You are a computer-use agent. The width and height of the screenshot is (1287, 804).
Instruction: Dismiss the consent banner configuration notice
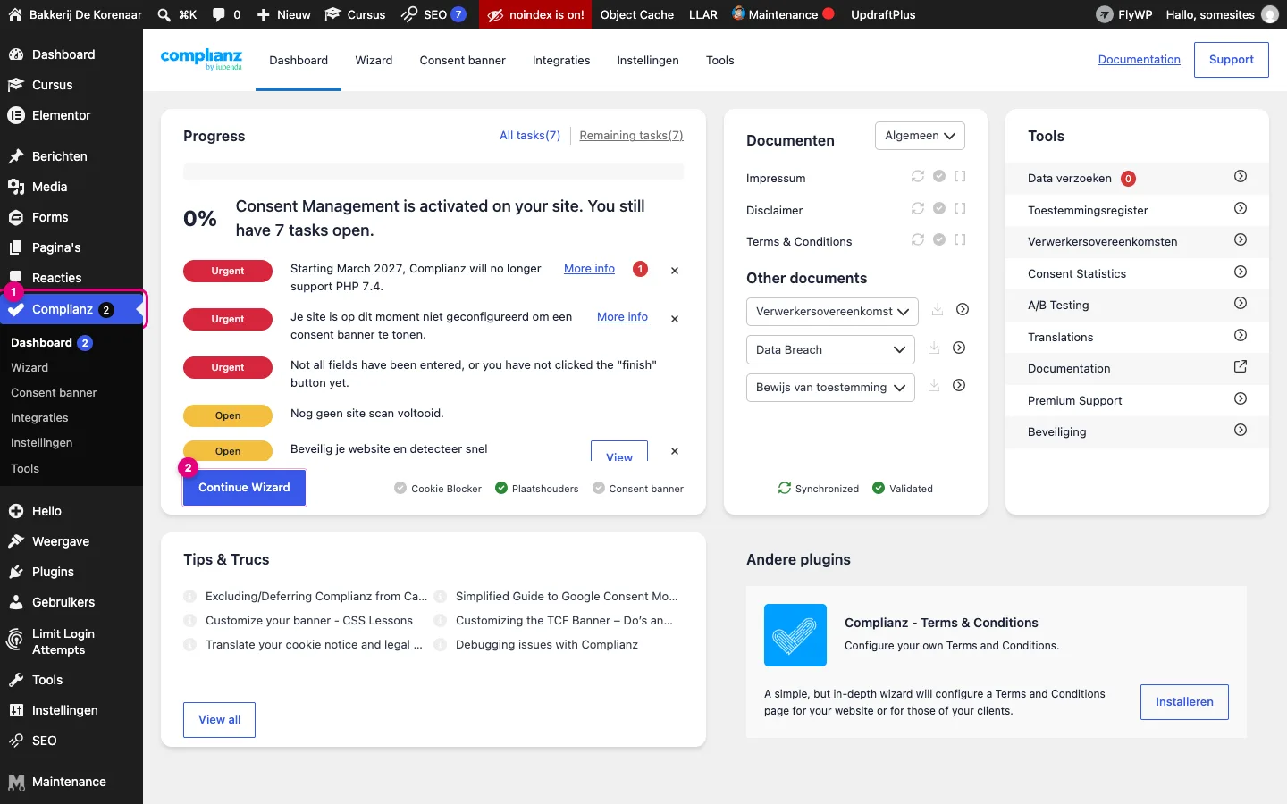(x=675, y=319)
